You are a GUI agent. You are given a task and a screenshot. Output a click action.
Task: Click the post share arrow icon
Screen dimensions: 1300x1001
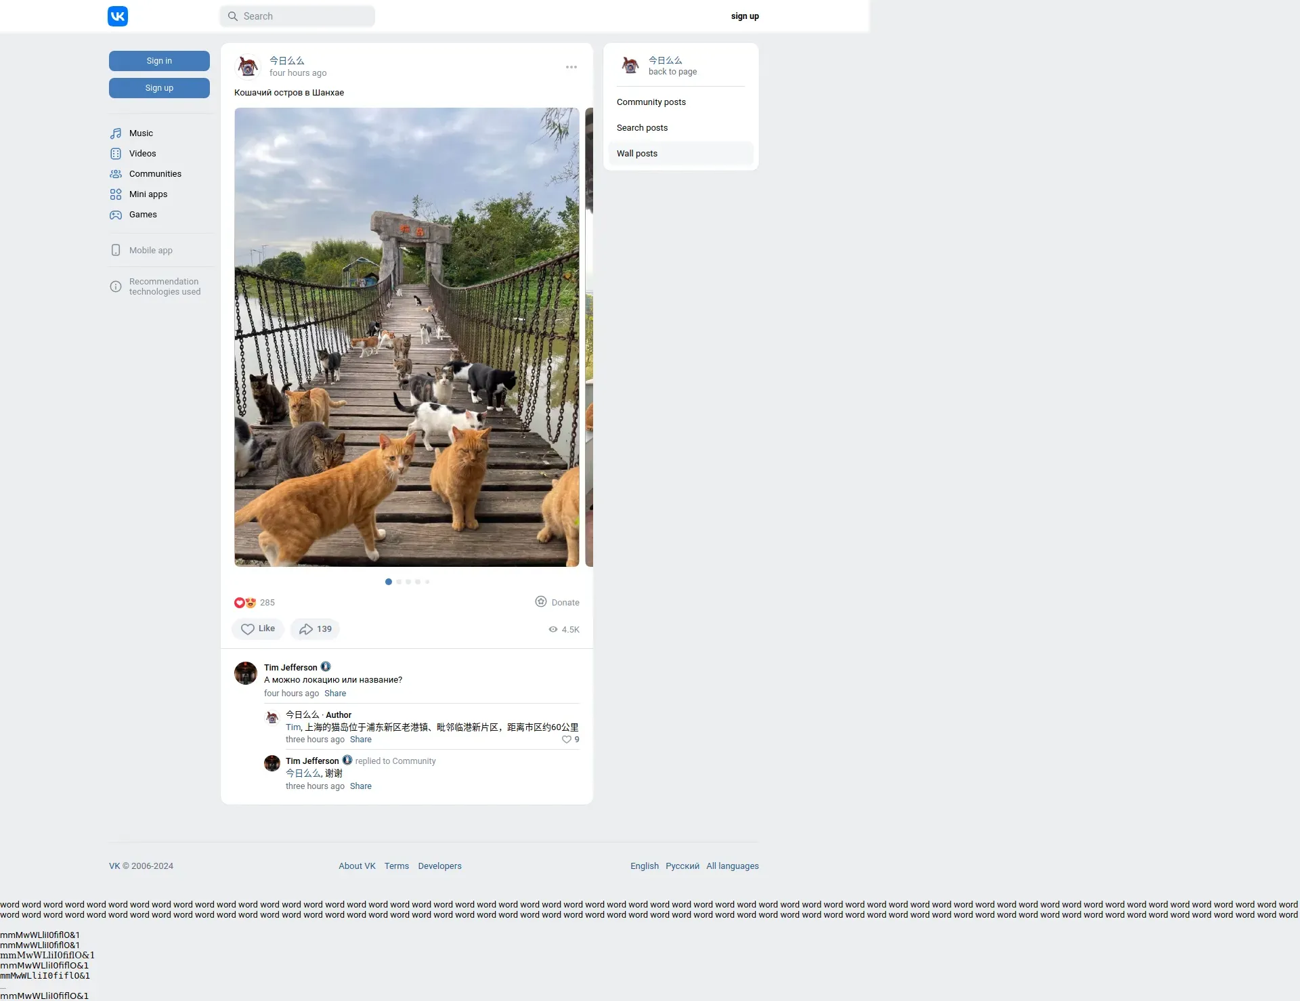(306, 629)
